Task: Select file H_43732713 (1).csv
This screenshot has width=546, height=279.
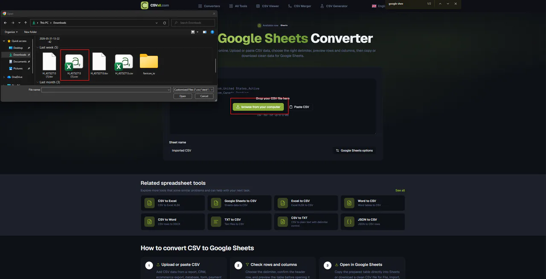Action: click(74, 65)
